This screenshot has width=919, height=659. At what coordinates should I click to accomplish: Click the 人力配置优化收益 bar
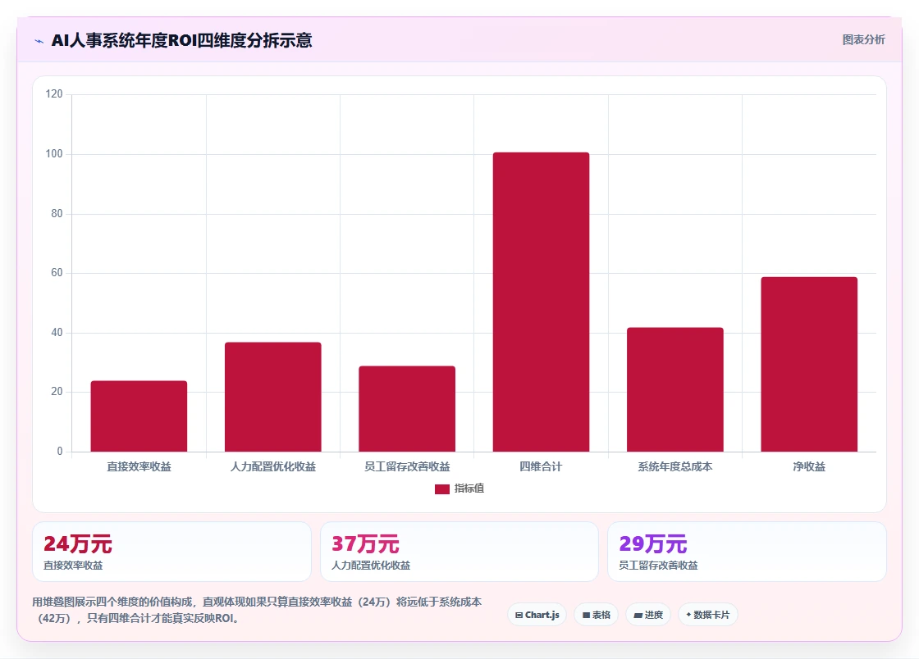pyautogui.click(x=273, y=397)
